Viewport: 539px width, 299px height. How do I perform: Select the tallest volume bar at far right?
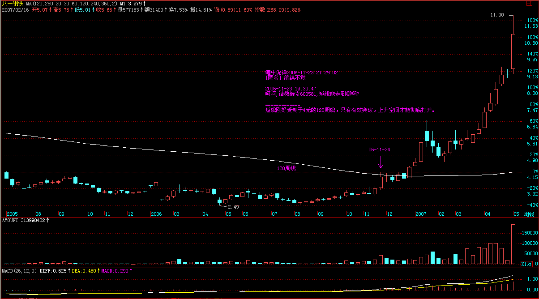513,244
